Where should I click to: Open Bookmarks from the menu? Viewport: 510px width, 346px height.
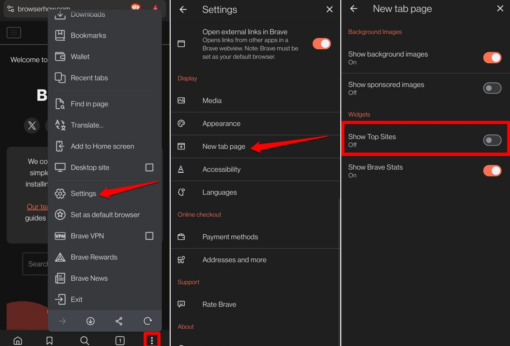[x=105, y=35]
